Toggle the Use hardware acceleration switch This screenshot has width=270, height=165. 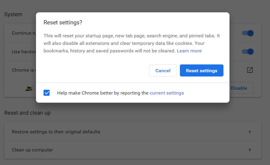click(x=248, y=51)
